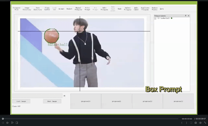The width and height of the screenshot is (208, 126).
Task: Click the Undo toolbar item
Action: click(120, 9)
